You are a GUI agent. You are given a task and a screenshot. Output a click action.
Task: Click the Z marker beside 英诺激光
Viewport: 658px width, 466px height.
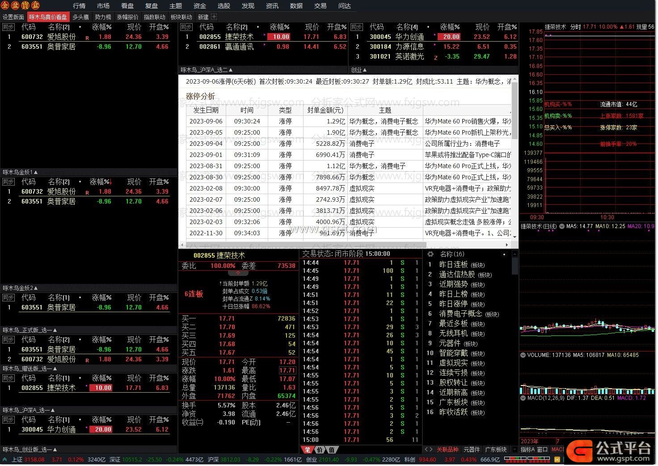[x=436, y=58]
